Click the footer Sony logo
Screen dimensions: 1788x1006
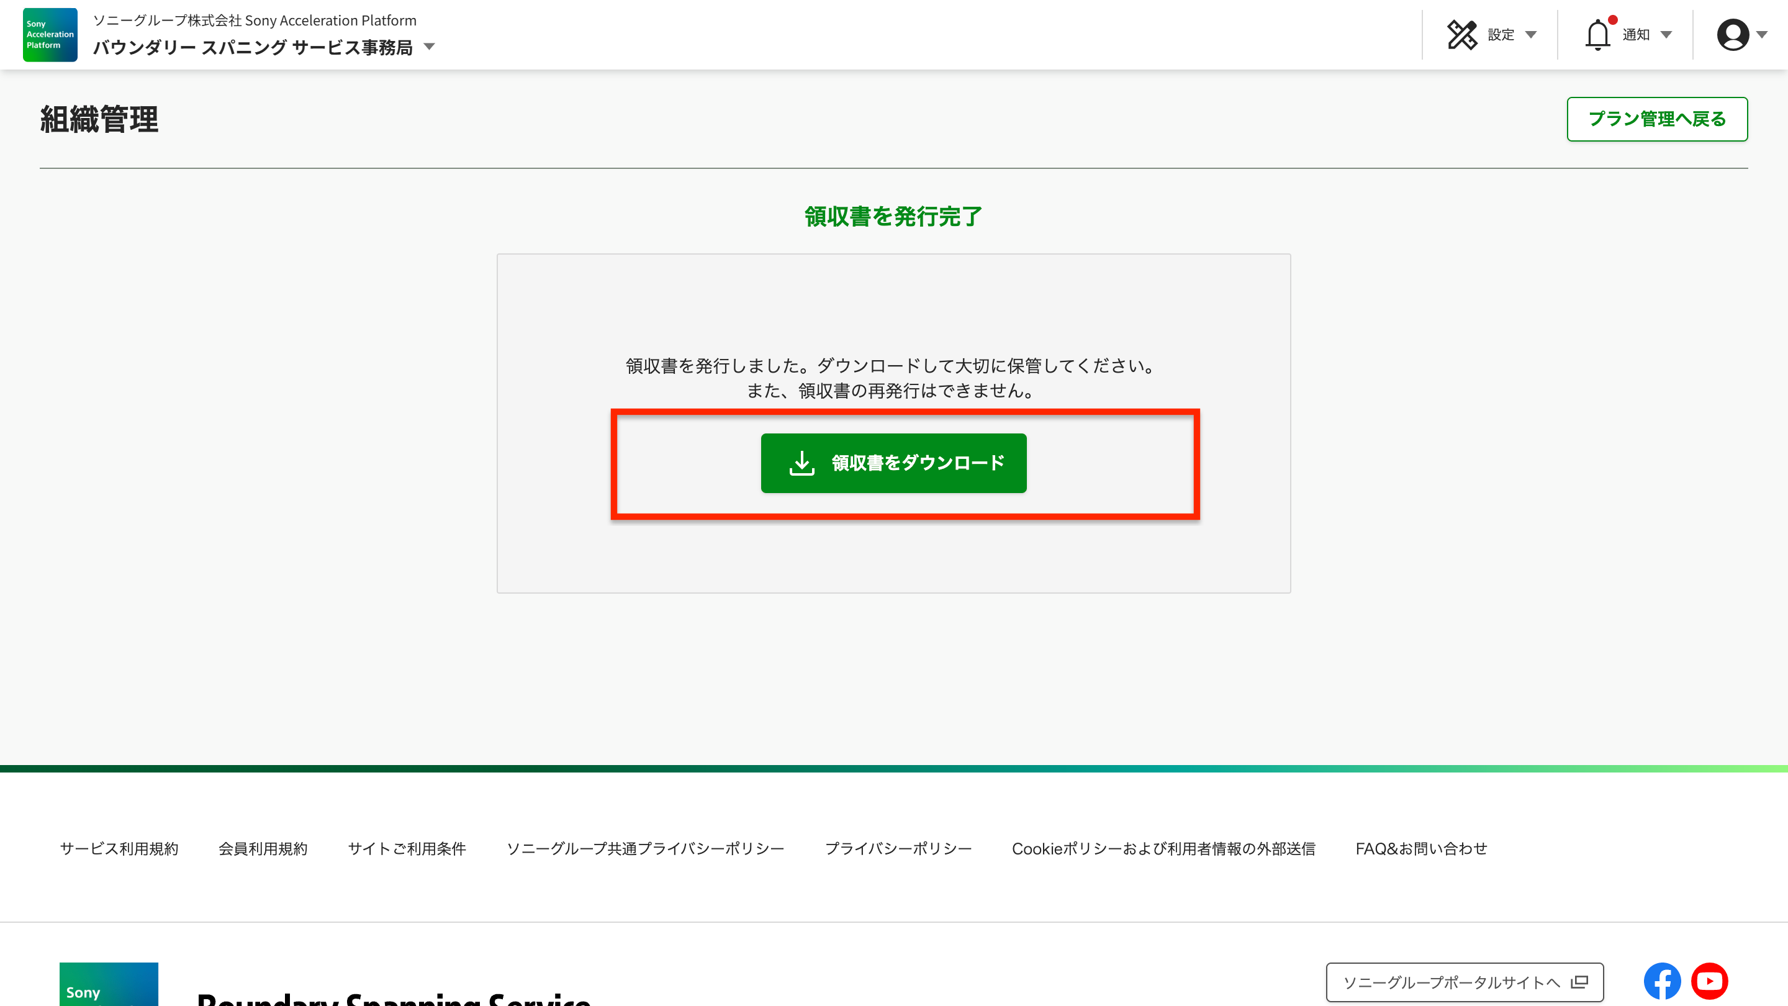(x=108, y=984)
